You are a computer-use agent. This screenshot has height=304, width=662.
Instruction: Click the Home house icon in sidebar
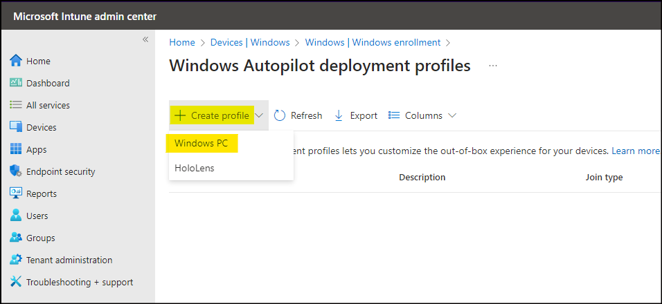16,61
